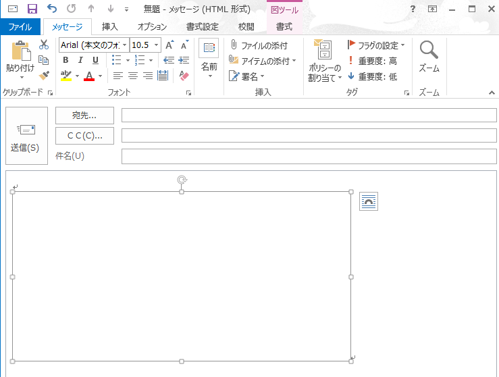Screen dimensions: 499x377
Task: Click the layout options icon beside the image
Action: pos(369,201)
